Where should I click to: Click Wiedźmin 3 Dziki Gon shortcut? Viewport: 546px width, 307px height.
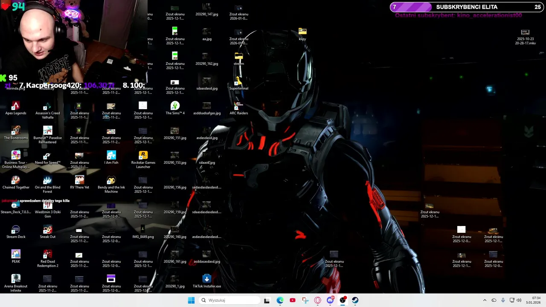click(47, 209)
